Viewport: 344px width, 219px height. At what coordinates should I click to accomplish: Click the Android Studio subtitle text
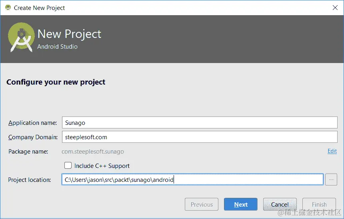point(57,47)
